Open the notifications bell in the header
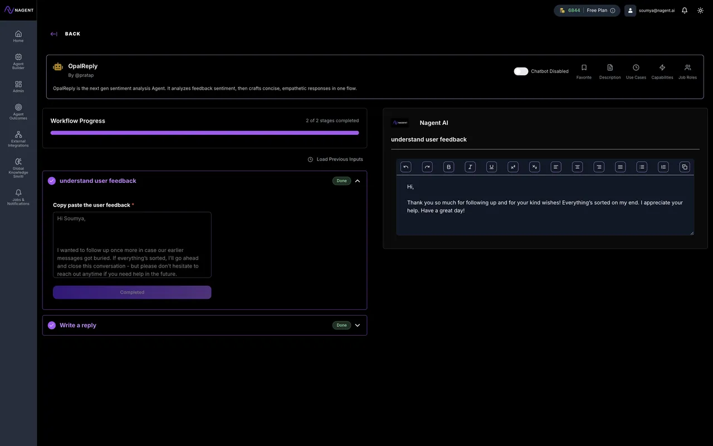This screenshot has width=713, height=446. coord(685,11)
